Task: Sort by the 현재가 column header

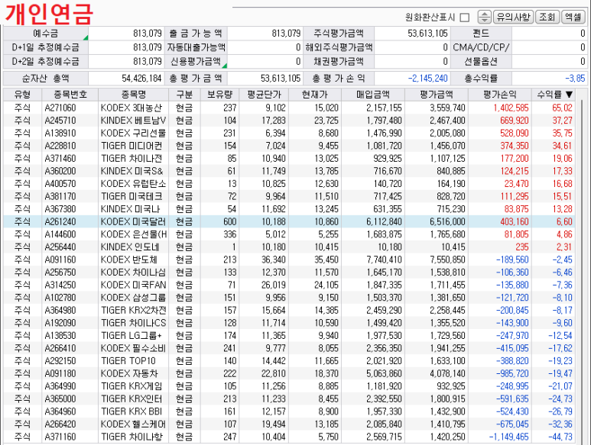Action: 315,95
